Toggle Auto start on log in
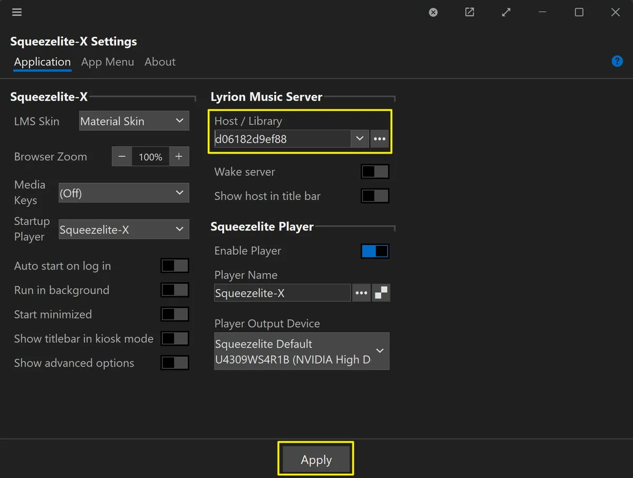Screen dimensions: 633x478 click(x=175, y=266)
